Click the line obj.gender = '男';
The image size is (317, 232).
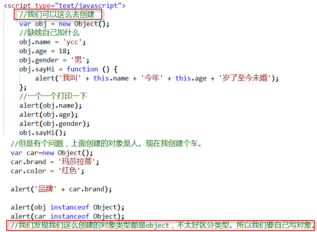click(54, 60)
